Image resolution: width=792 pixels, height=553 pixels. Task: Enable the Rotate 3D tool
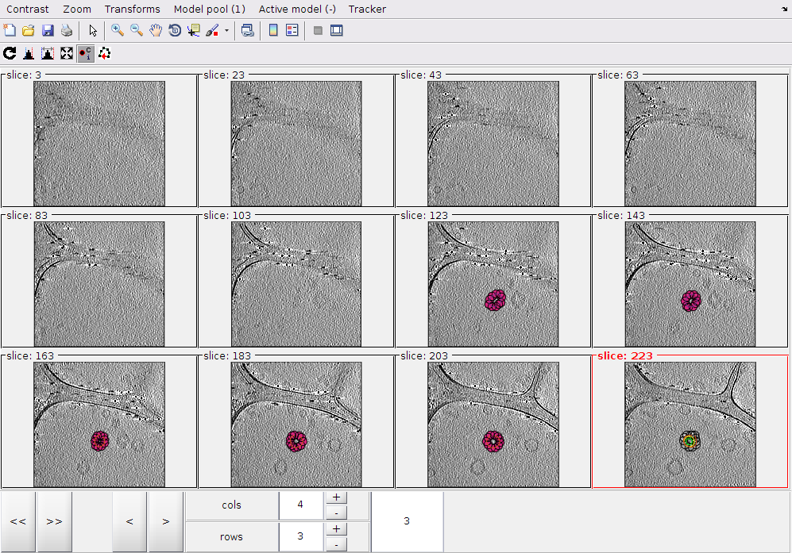tap(175, 30)
